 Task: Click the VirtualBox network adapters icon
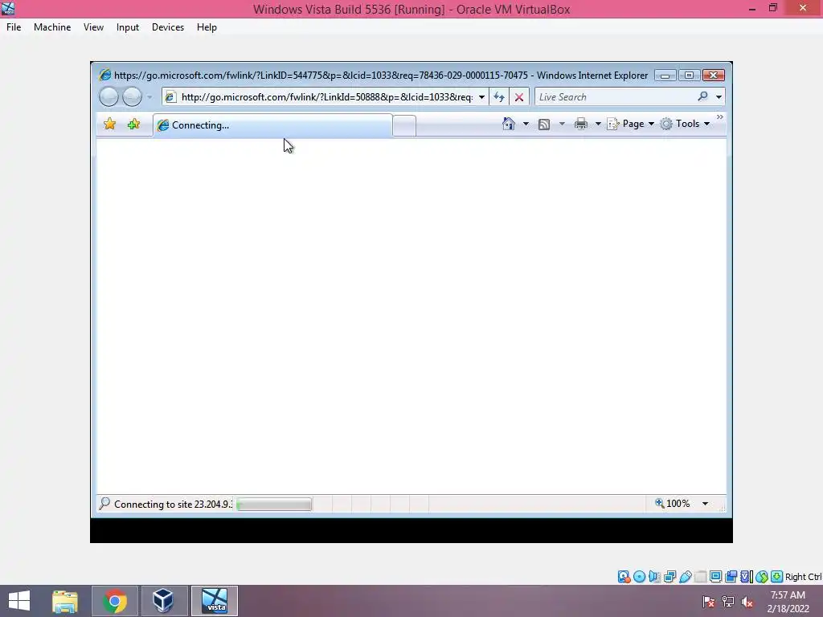tap(669, 577)
